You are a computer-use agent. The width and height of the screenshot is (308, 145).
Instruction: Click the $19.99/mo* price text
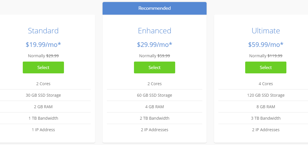pyautogui.click(x=43, y=45)
